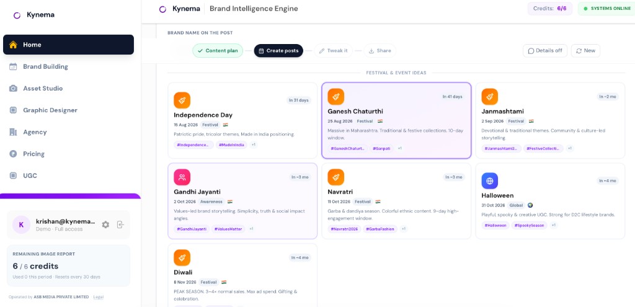Select the Halloween card title
The image size is (635, 307).
(497, 195)
